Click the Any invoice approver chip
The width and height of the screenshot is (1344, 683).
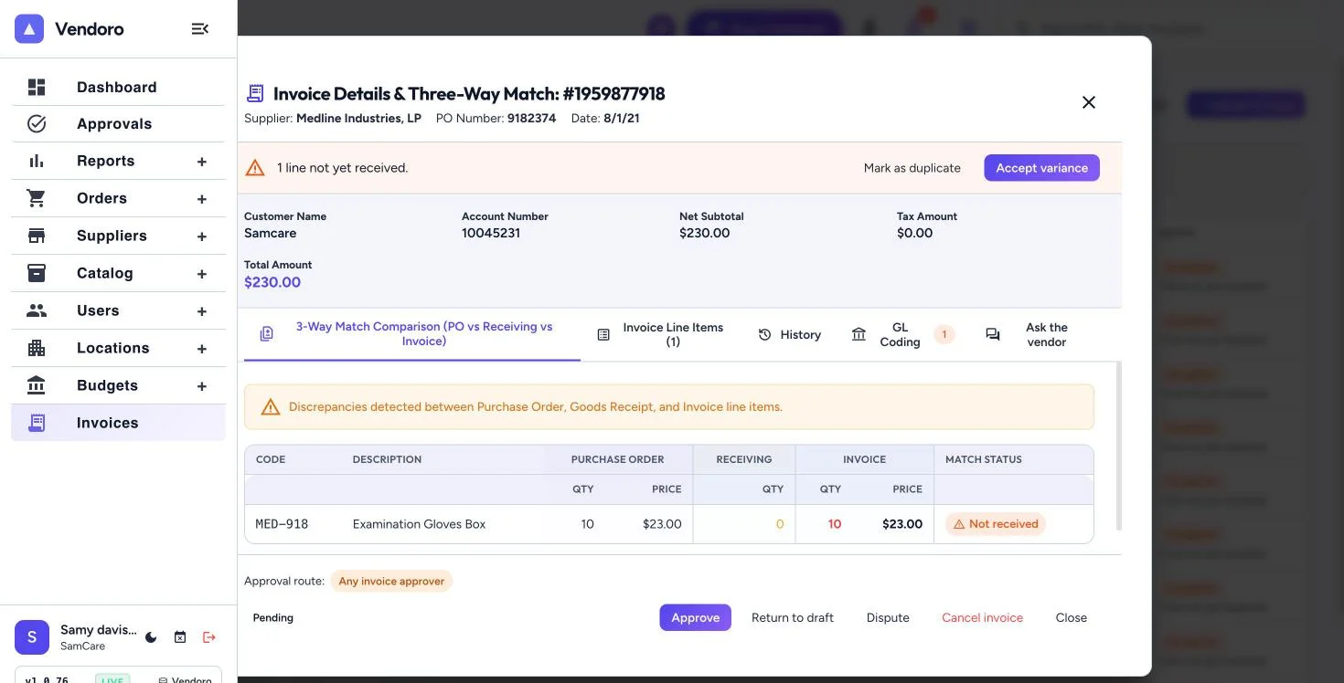(391, 582)
